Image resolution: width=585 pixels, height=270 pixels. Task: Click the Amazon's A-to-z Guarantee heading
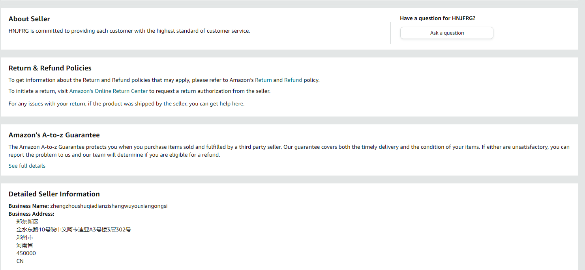coord(54,135)
